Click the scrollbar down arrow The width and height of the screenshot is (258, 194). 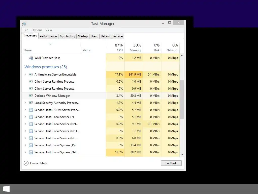[x=182, y=155]
